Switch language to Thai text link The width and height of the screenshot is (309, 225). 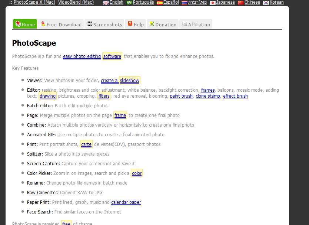(x=197, y=2)
